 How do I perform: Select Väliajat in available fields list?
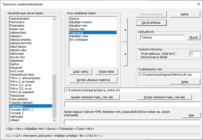pos(15,120)
